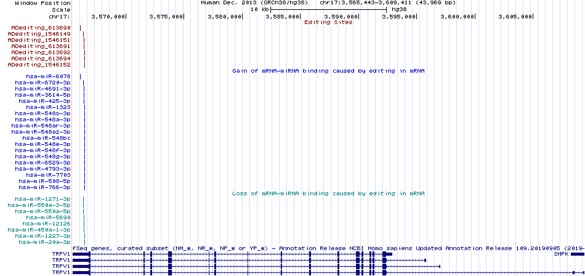This screenshot has height=276, width=585.
Task: Click the Editing Sites track title
Action: (x=328, y=22)
